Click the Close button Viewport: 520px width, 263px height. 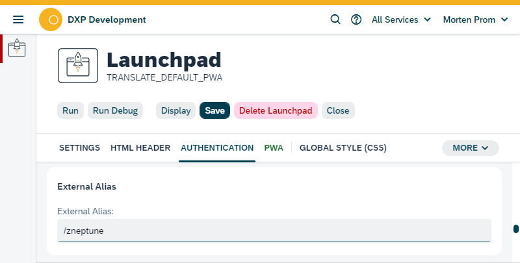pos(338,110)
